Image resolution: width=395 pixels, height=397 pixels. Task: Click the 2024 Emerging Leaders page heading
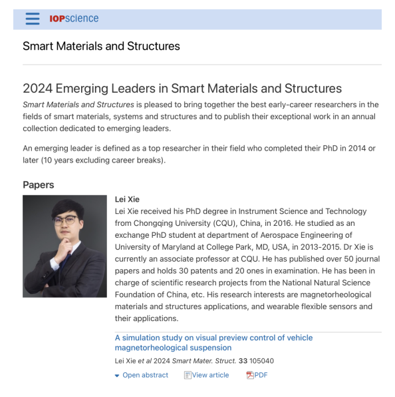click(x=182, y=89)
